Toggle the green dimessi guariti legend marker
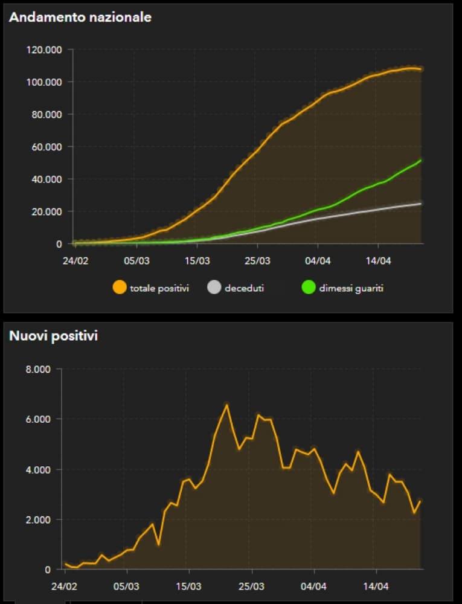The image size is (462, 604). click(x=309, y=288)
